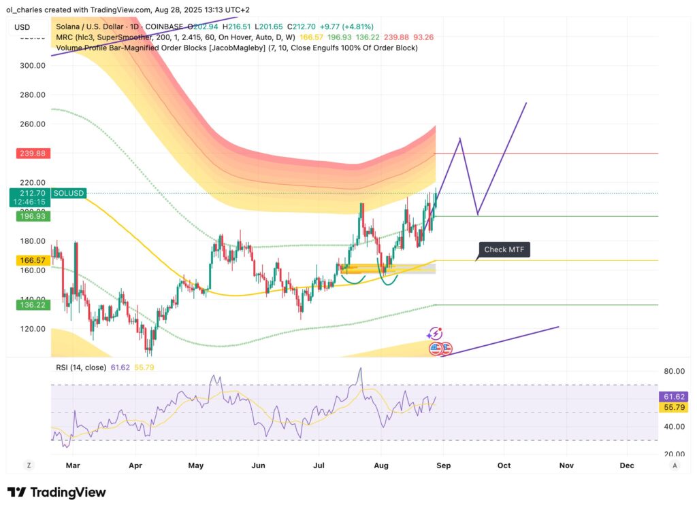
Task: Click the SOLUSD symbol price tag
Action: [69, 194]
